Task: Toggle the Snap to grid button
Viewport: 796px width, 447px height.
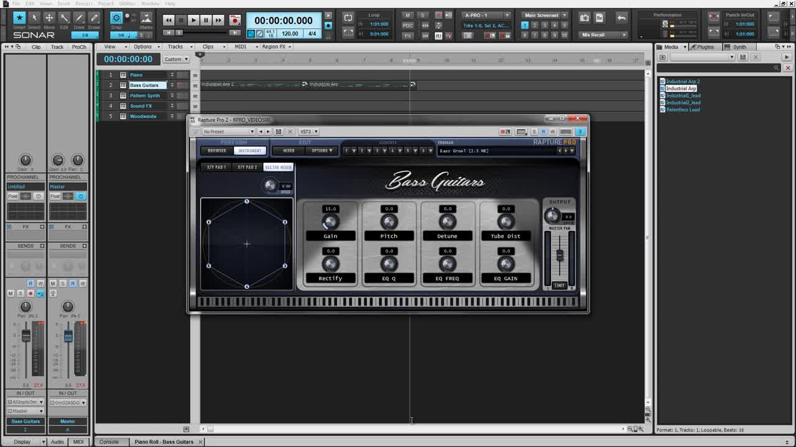Action: coord(116,18)
